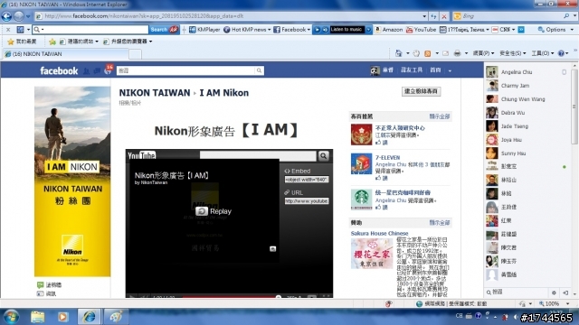Focus the Facebook search field

[185, 70]
